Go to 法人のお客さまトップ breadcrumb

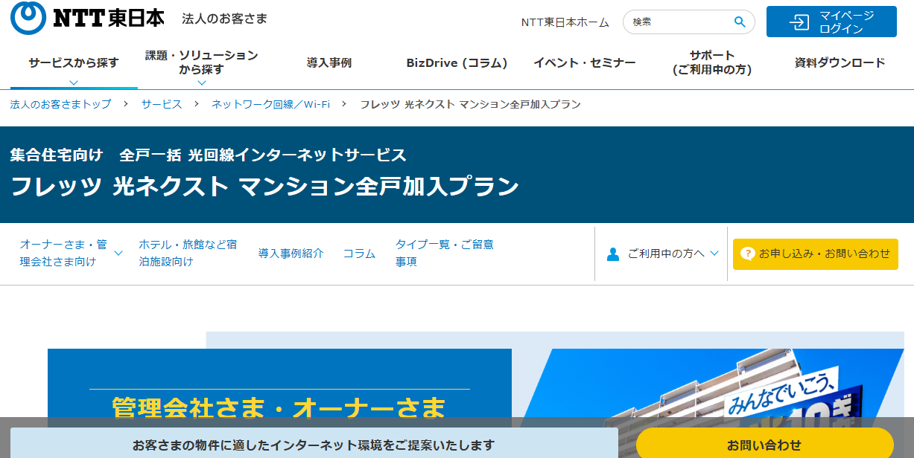click(x=61, y=104)
